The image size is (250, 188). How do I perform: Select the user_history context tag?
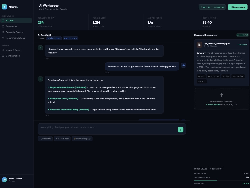tap(70, 38)
